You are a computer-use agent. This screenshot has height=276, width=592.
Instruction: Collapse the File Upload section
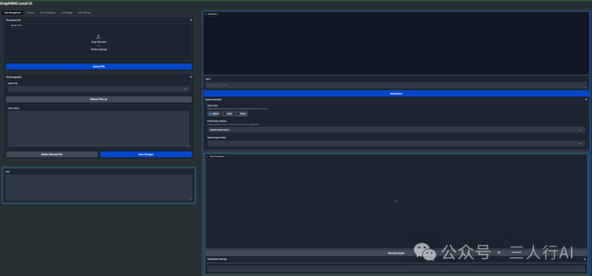pos(191,20)
